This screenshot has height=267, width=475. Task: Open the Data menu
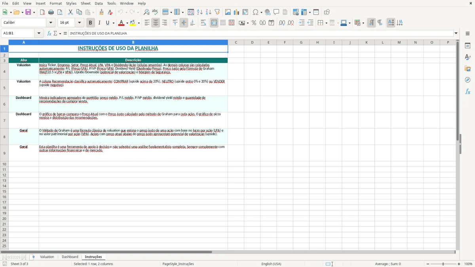click(99, 3)
